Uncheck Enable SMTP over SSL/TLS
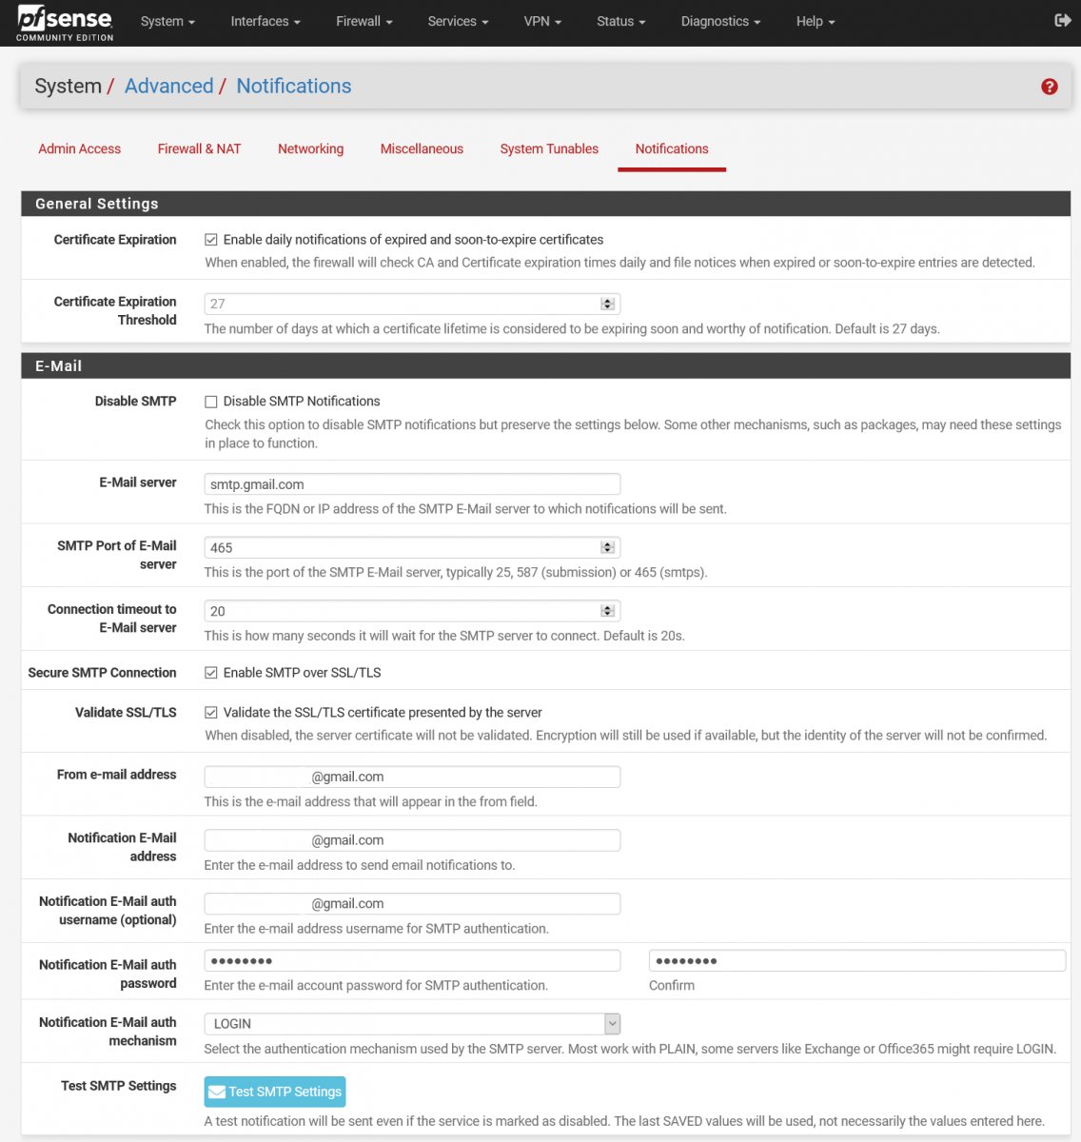1081x1142 pixels. pos(210,672)
